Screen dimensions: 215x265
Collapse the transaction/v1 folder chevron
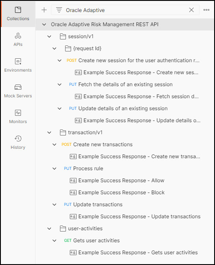[x=49, y=132]
